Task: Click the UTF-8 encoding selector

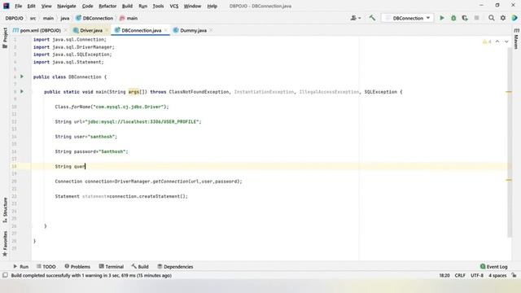Action: coord(477,275)
